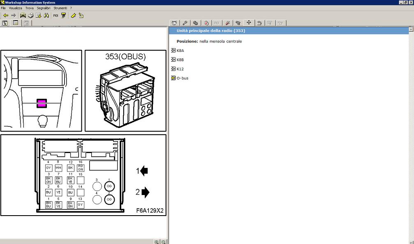Viewport: 414px width, 244px height.
Task: Click the link arrow icon beside K12
Action: click(x=173, y=69)
